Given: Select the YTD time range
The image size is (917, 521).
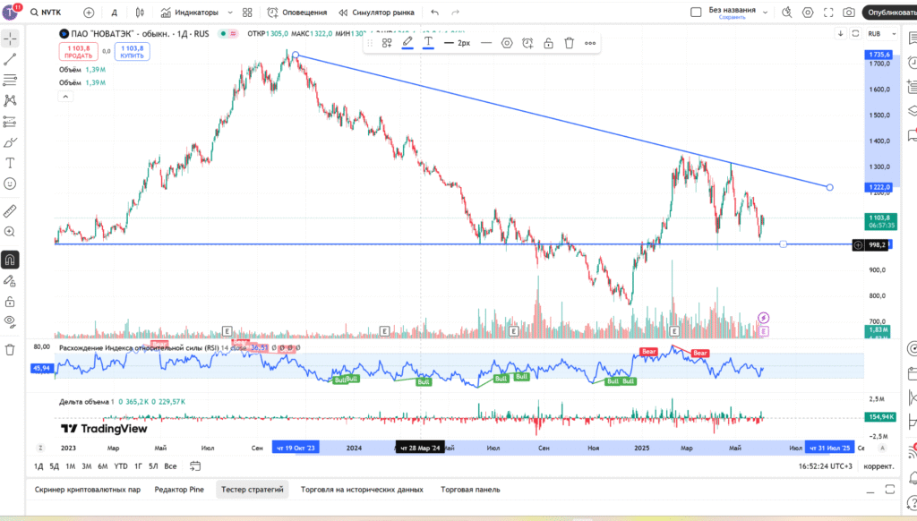Looking at the screenshot, I should pos(121,466).
